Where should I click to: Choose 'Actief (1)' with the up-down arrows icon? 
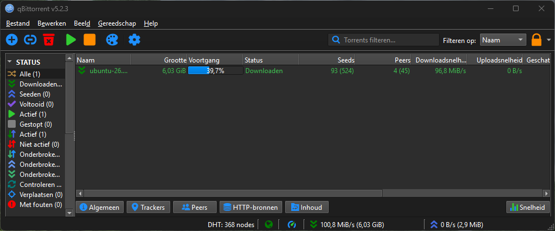coord(35,134)
